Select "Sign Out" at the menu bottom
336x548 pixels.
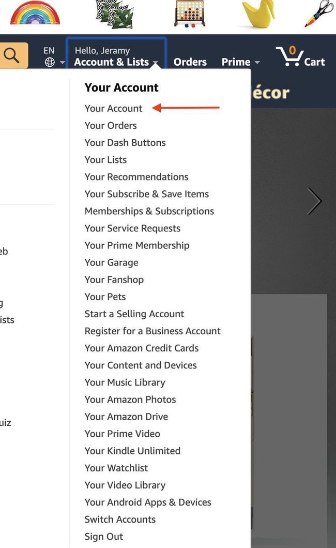point(103,537)
